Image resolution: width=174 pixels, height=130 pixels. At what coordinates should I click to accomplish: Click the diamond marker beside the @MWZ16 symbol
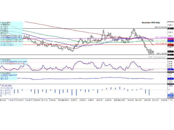click(1, 25)
